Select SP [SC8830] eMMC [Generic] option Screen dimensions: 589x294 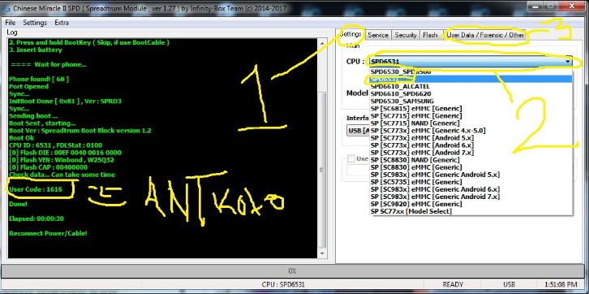(x=471, y=167)
